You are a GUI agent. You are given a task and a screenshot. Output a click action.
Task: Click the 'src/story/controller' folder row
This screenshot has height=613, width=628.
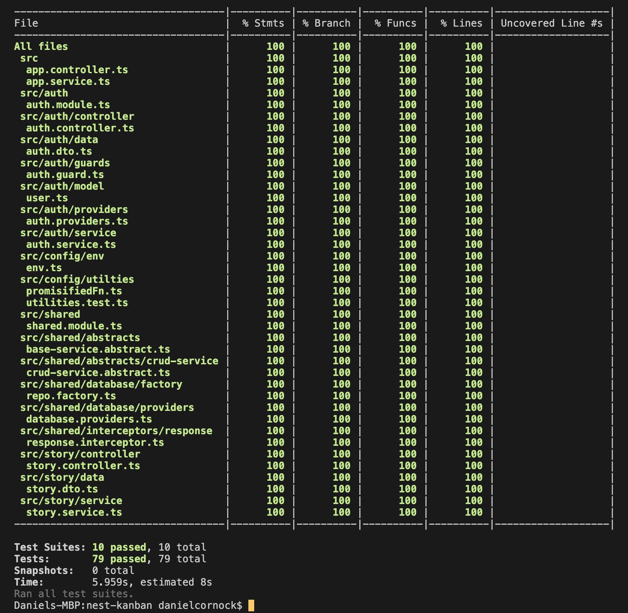click(80, 454)
